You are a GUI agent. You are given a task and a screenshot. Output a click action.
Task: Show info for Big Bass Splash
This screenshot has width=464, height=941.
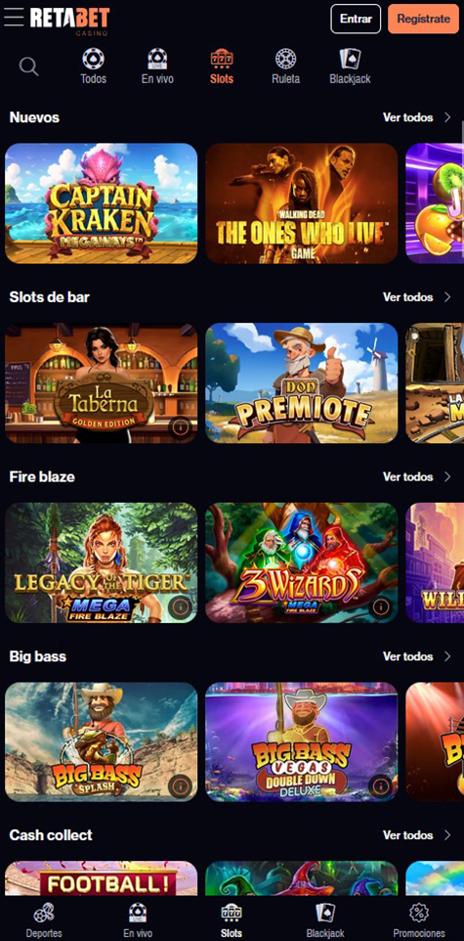click(181, 785)
